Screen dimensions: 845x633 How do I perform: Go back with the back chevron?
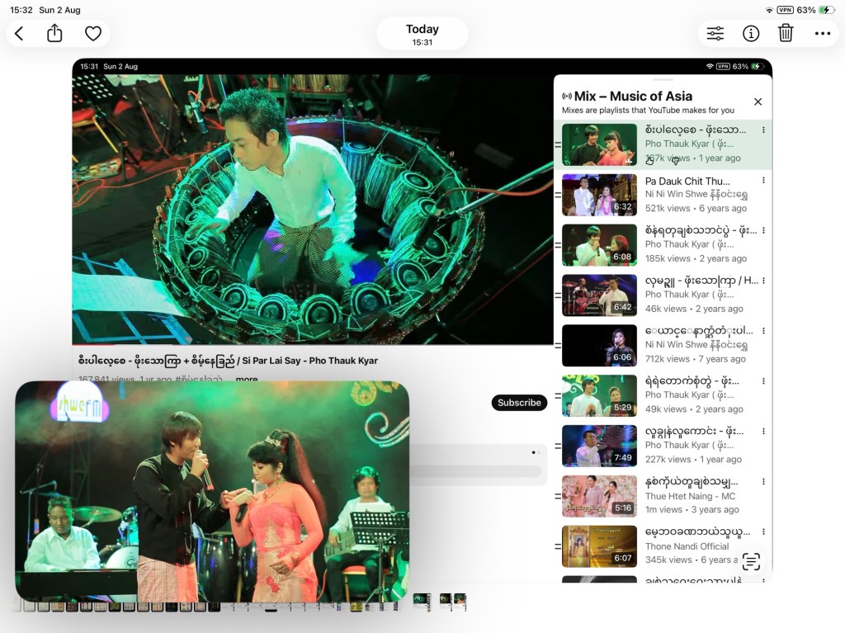pos(19,34)
